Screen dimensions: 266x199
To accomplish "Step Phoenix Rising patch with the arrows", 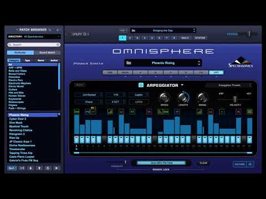I will coord(199,63).
